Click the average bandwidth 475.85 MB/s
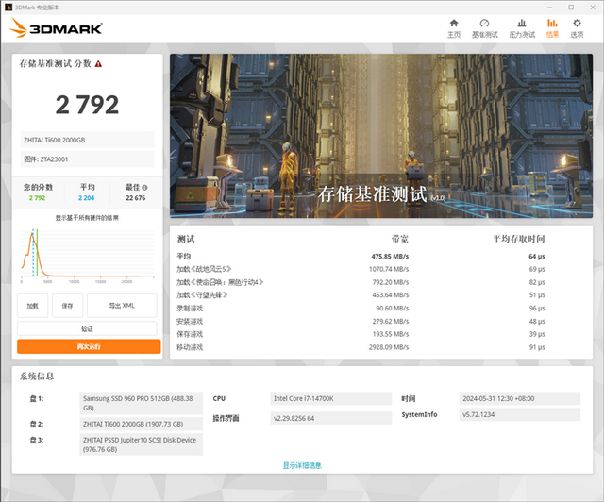This screenshot has width=604, height=502. [x=390, y=257]
